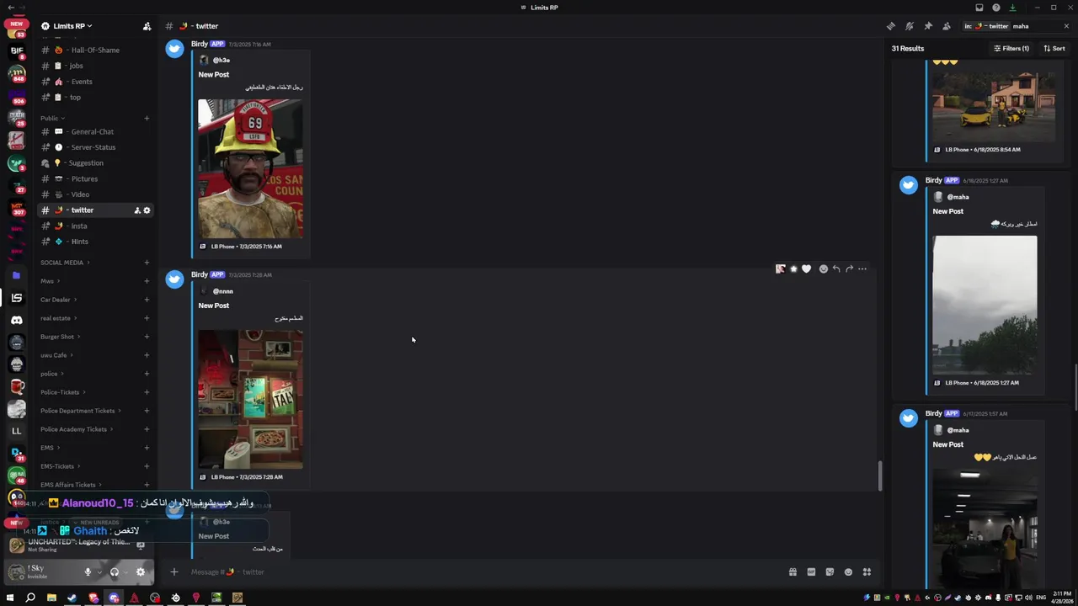Open the Filters (1) button
Image resolution: width=1078 pixels, height=606 pixels.
(1011, 48)
